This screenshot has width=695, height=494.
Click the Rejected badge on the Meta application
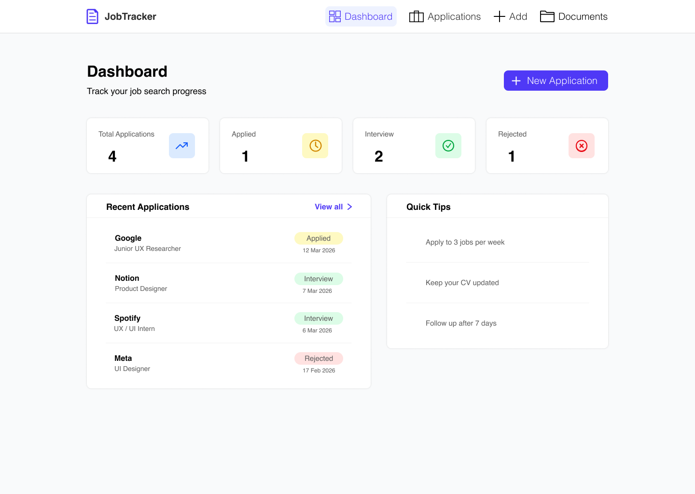[319, 358]
